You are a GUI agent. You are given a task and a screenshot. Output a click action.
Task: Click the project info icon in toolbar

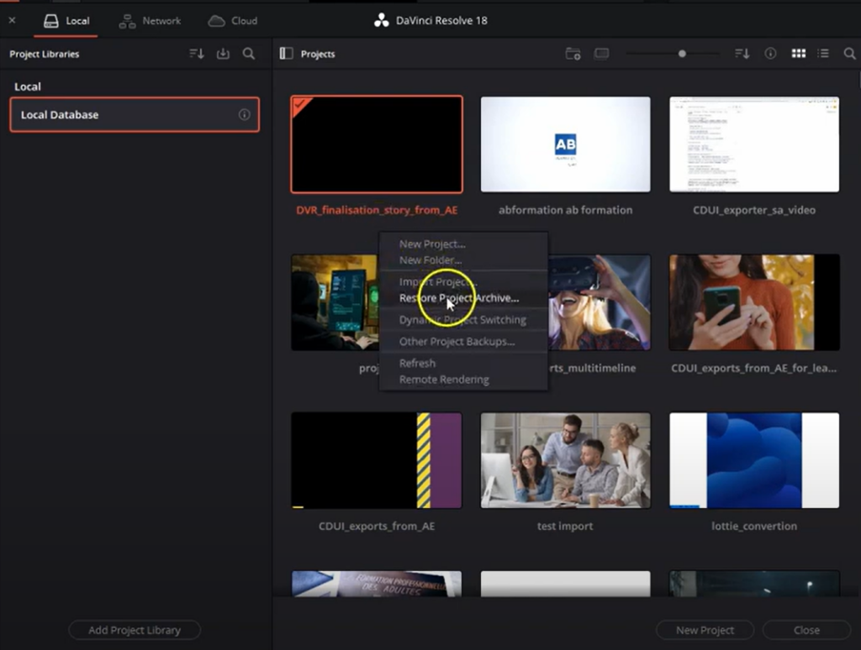coord(770,54)
